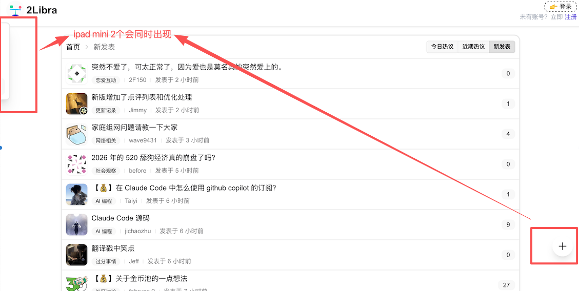The image size is (579, 291).
Task: Open Jimmy's user avatar
Action: point(77,104)
